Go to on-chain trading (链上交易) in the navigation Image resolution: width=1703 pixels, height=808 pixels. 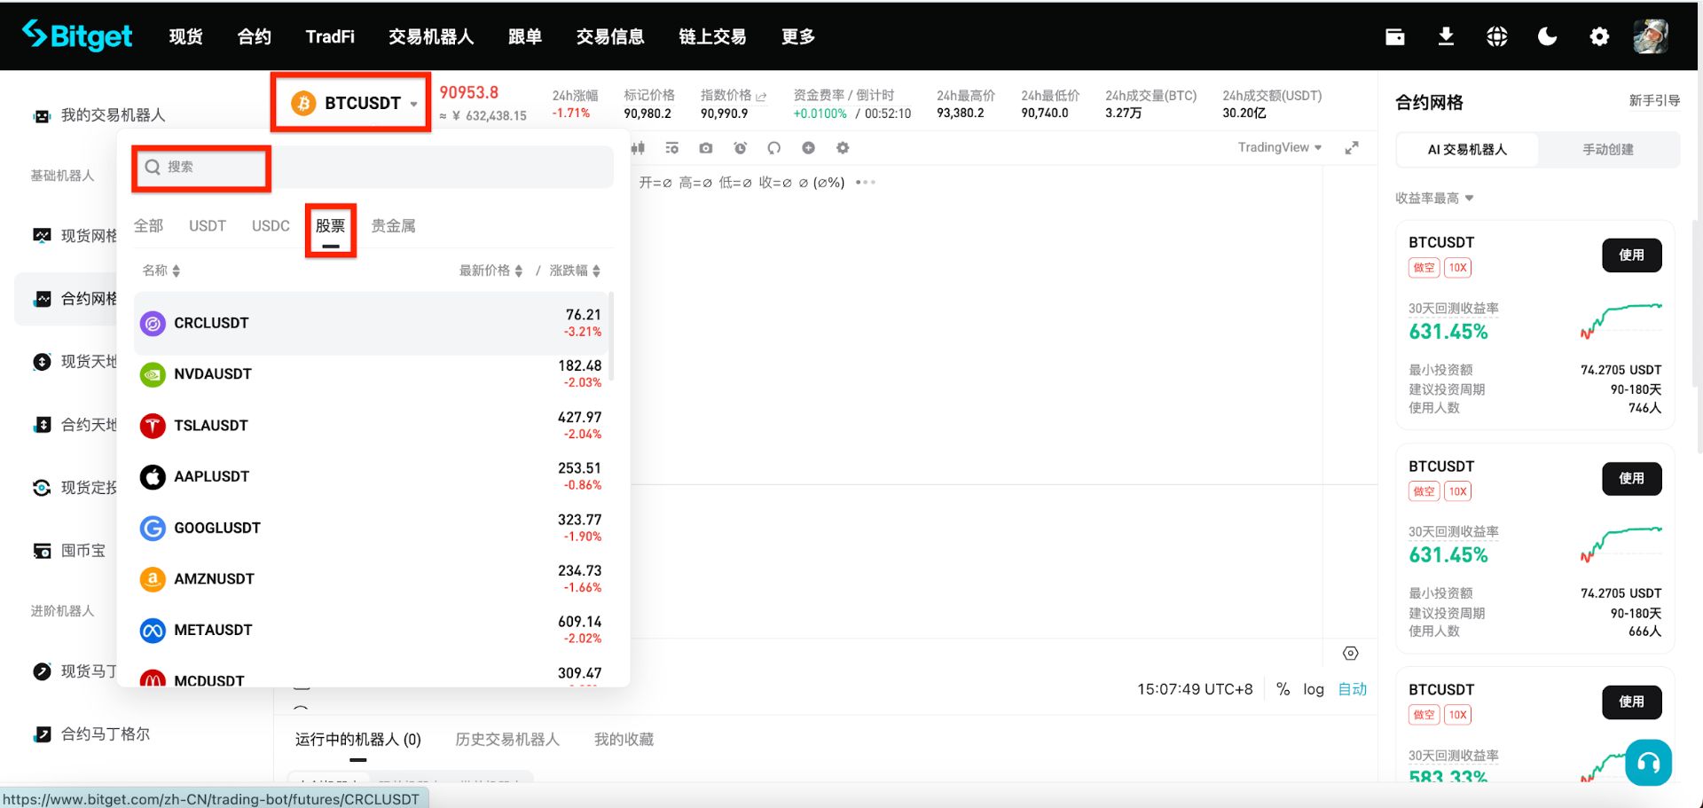[x=712, y=36]
